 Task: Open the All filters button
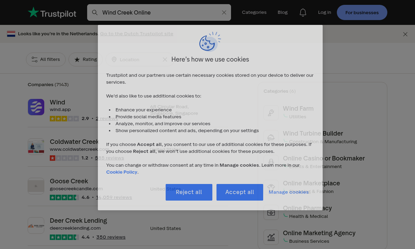click(46, 59)
